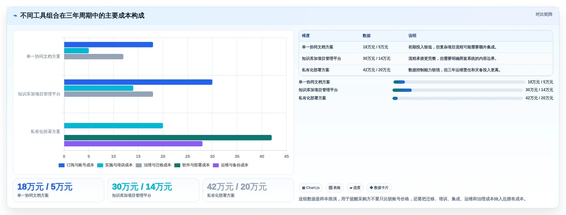The height and width of the screenshot is (215, 566).
Task: Click the description 流程承接更完整 in the table
Action: [454, 59]
